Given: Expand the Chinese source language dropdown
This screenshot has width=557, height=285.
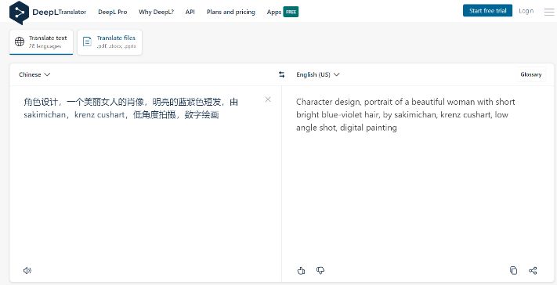Looking at the screenshot, I should tap(34, 74).
